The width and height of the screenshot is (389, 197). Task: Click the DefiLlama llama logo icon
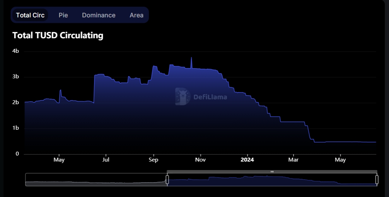182,97
